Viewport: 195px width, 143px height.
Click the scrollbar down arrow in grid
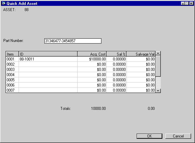click(x=158, y=91)
